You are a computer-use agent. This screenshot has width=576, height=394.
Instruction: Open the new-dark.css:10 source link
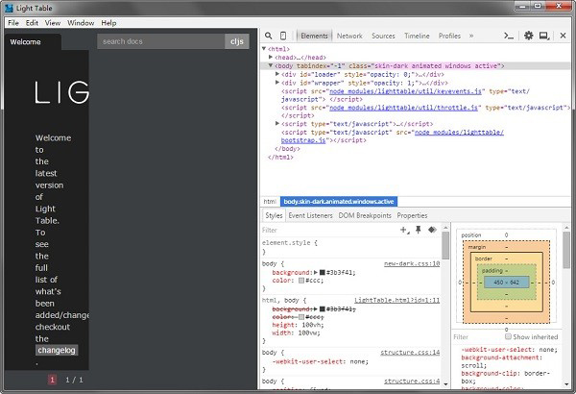tap(411, 262)
